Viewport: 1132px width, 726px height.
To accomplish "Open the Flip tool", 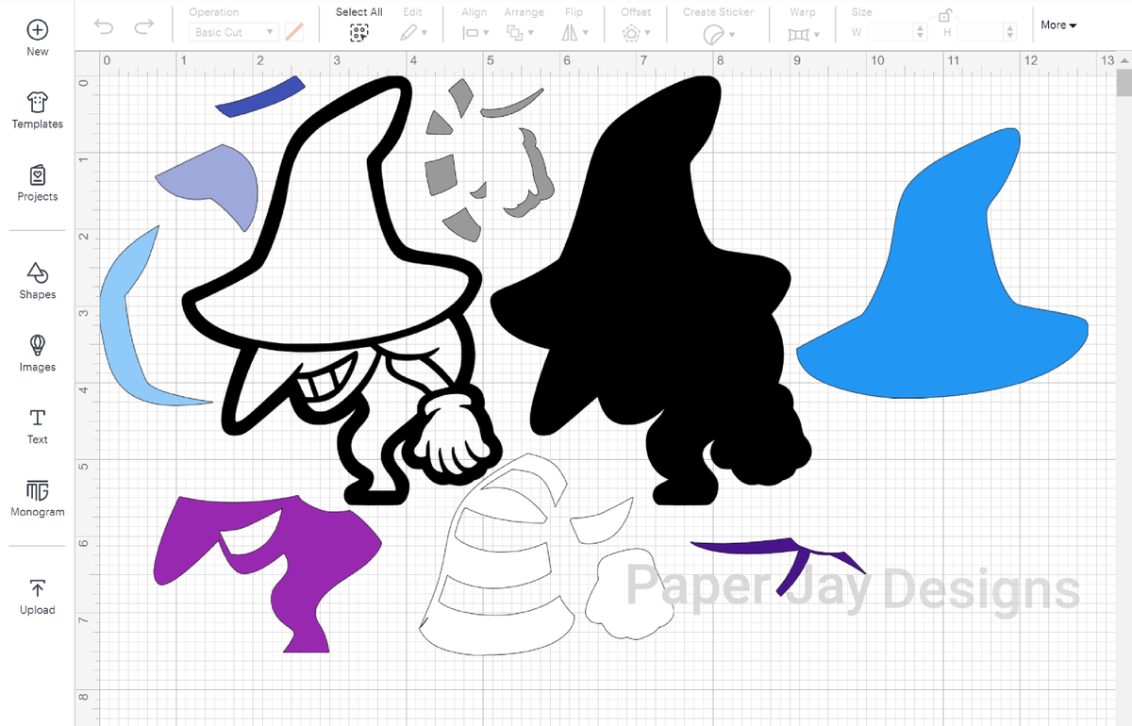I will click(574, 33).
